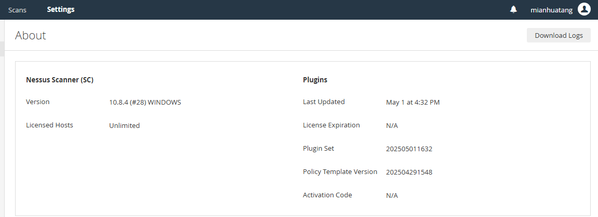Open the mianhuatang account menu

(551, 10)
